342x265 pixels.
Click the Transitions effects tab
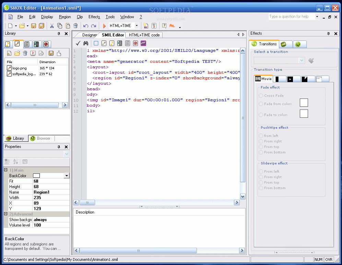264,44
